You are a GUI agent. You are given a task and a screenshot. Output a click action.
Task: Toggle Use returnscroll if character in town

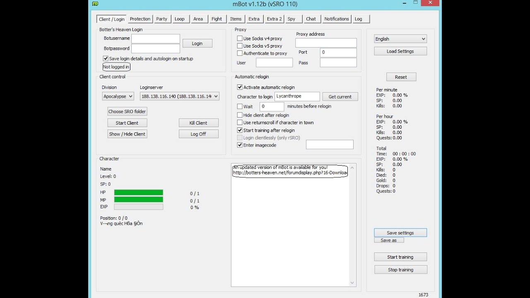[x=240, y=123]
